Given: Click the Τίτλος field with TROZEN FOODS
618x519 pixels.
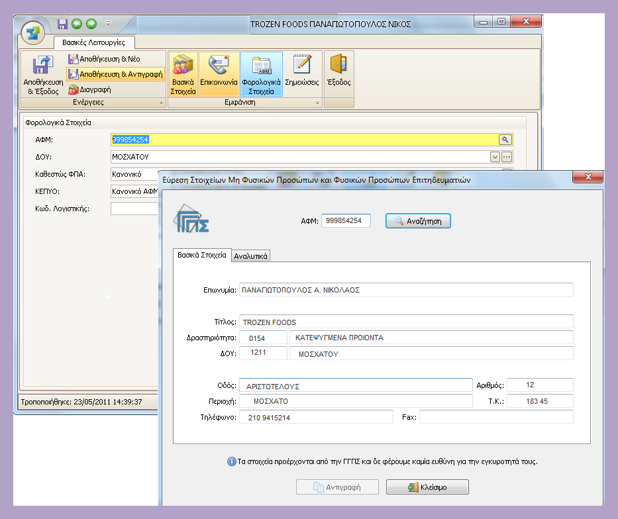Looking at the screenshot, I should (x=406, y=322).
